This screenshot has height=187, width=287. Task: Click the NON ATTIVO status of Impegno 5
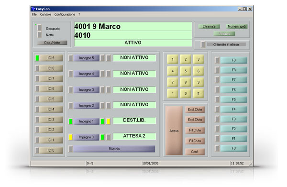(x=134, y=58)
